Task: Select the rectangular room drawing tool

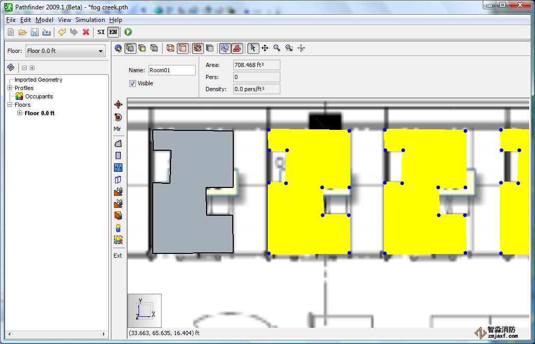Action: click(118, 156)
